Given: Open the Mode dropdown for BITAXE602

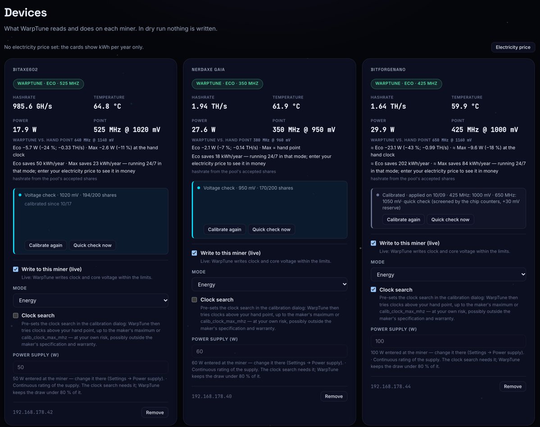Looking at the screenshot, I should click(91, 301).
